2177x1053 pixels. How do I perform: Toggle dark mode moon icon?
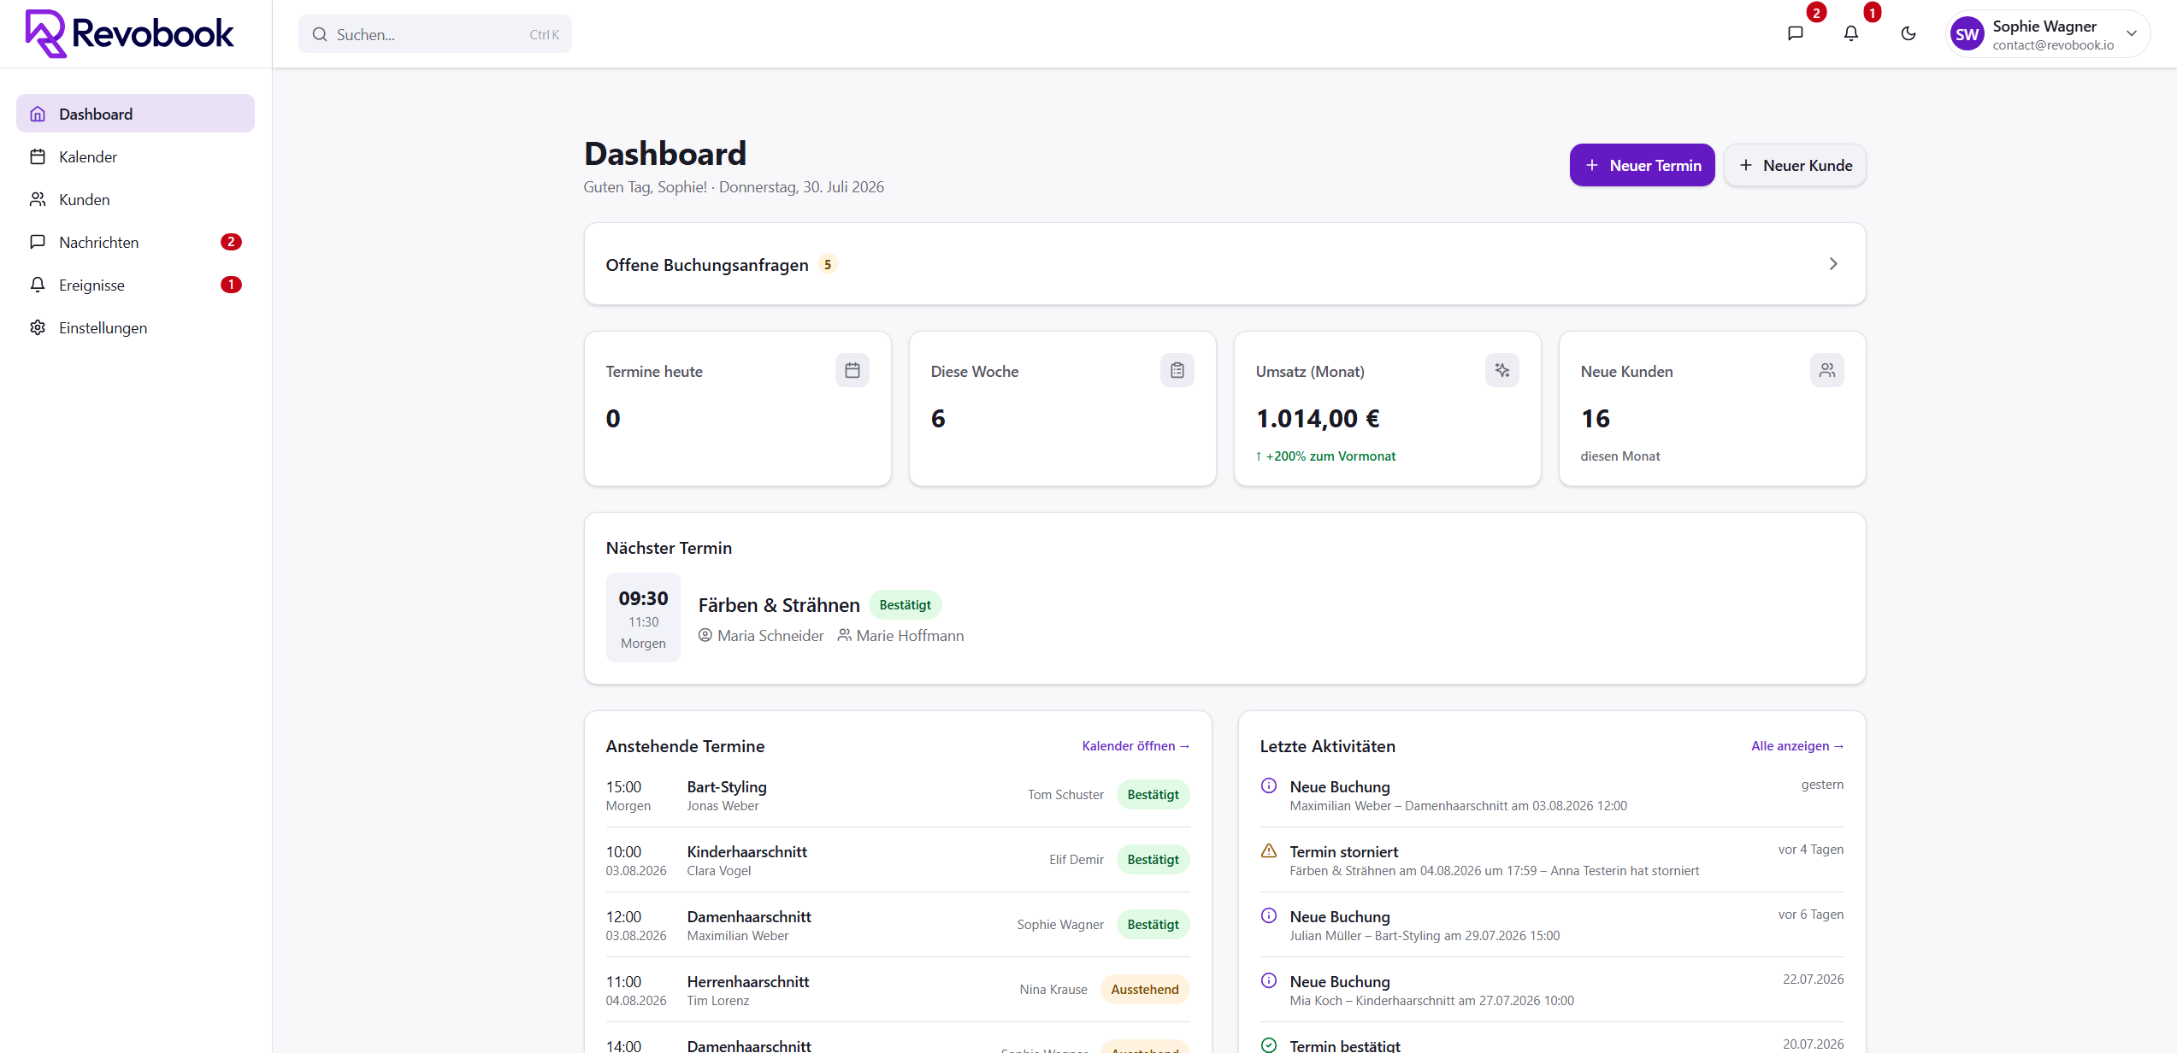1909,33
